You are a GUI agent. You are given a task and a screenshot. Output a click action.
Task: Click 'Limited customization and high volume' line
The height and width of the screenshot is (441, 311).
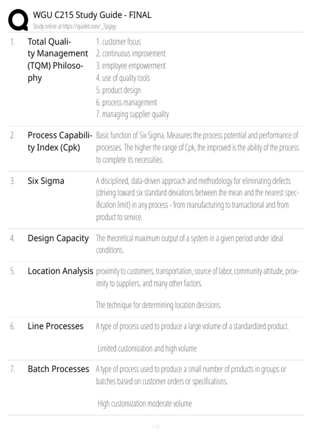click(x=147, y=348)
